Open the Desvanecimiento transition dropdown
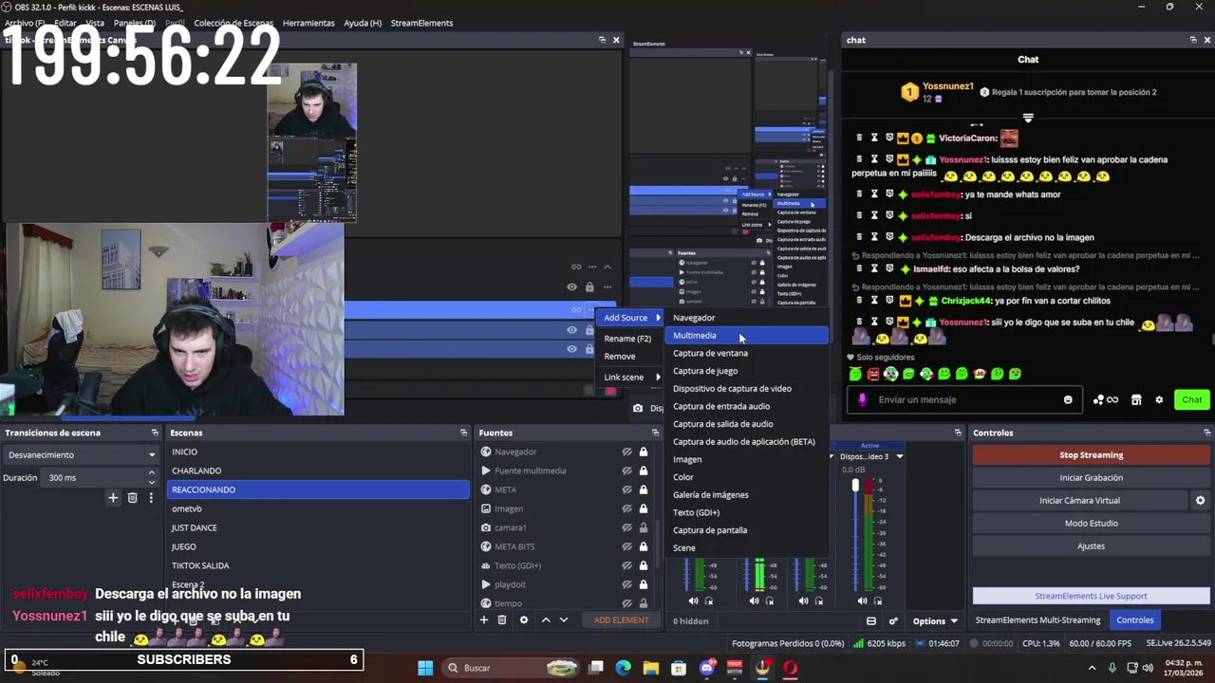Screen dimensions: 1215x683 tap(81, 454)
